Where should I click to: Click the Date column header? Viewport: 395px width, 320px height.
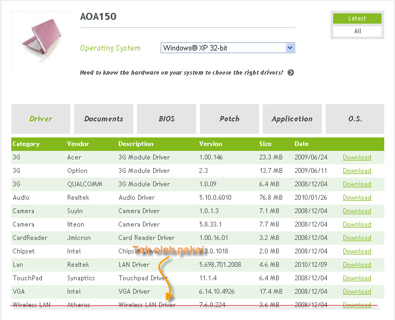(301, 144)
